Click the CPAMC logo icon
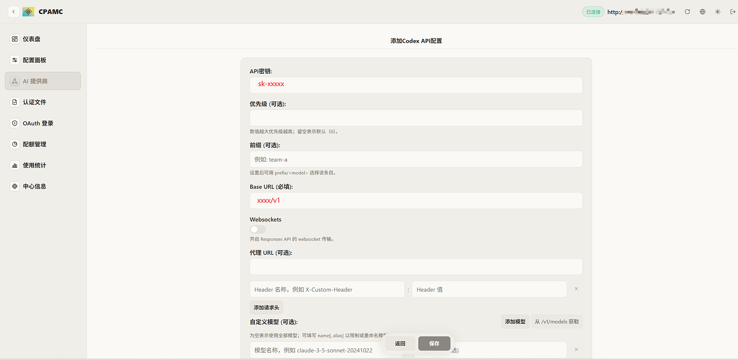Image resolution: width=738 pixels, height=360 pixels. click(28, 12)
